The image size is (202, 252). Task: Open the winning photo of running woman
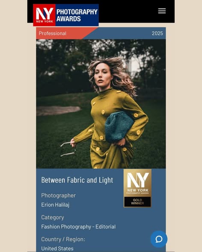101,104
